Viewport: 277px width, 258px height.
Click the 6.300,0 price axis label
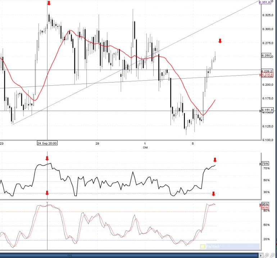click(x=268, y=29)
